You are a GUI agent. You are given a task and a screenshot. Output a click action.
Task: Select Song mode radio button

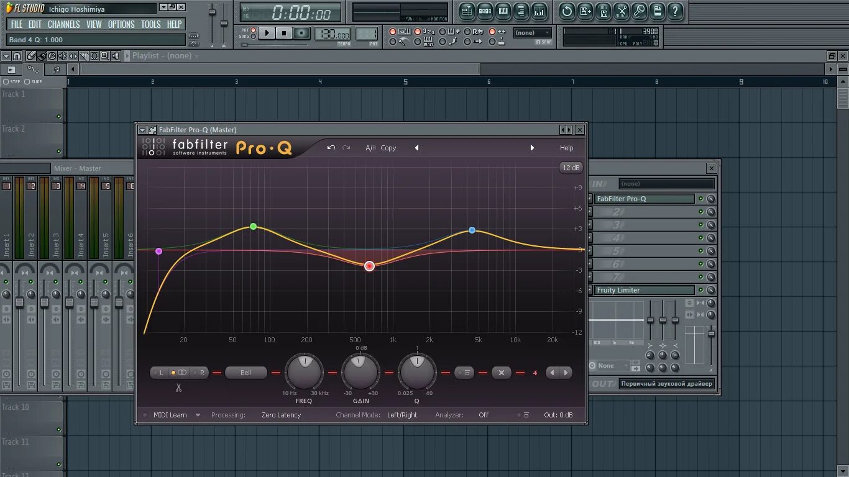[254, 37]
